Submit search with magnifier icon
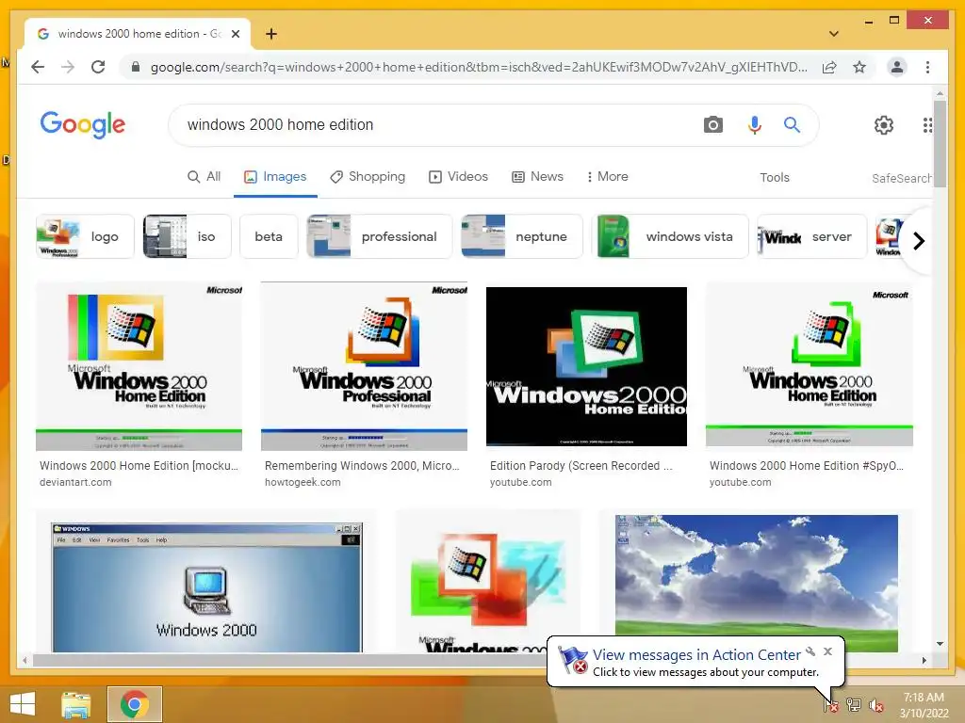 792,125
